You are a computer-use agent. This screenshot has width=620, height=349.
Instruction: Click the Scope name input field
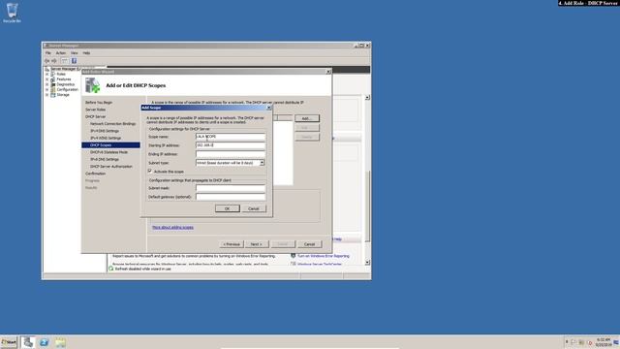click(x=231, y=137)
